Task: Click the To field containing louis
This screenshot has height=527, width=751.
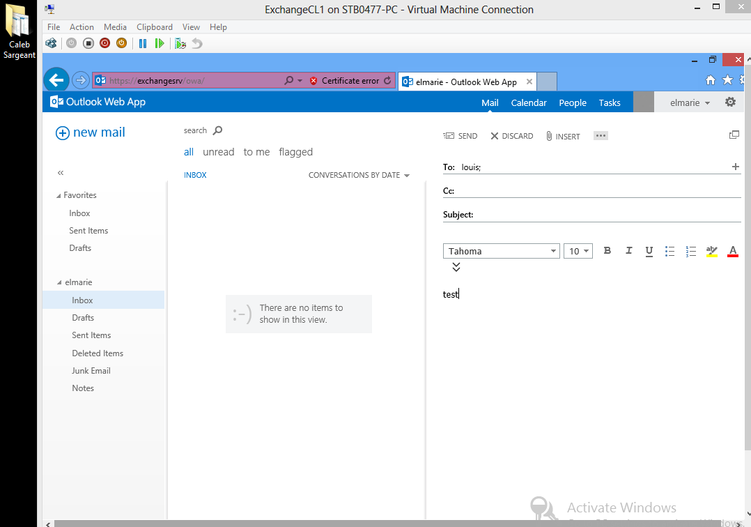Action: click(591, 167)
